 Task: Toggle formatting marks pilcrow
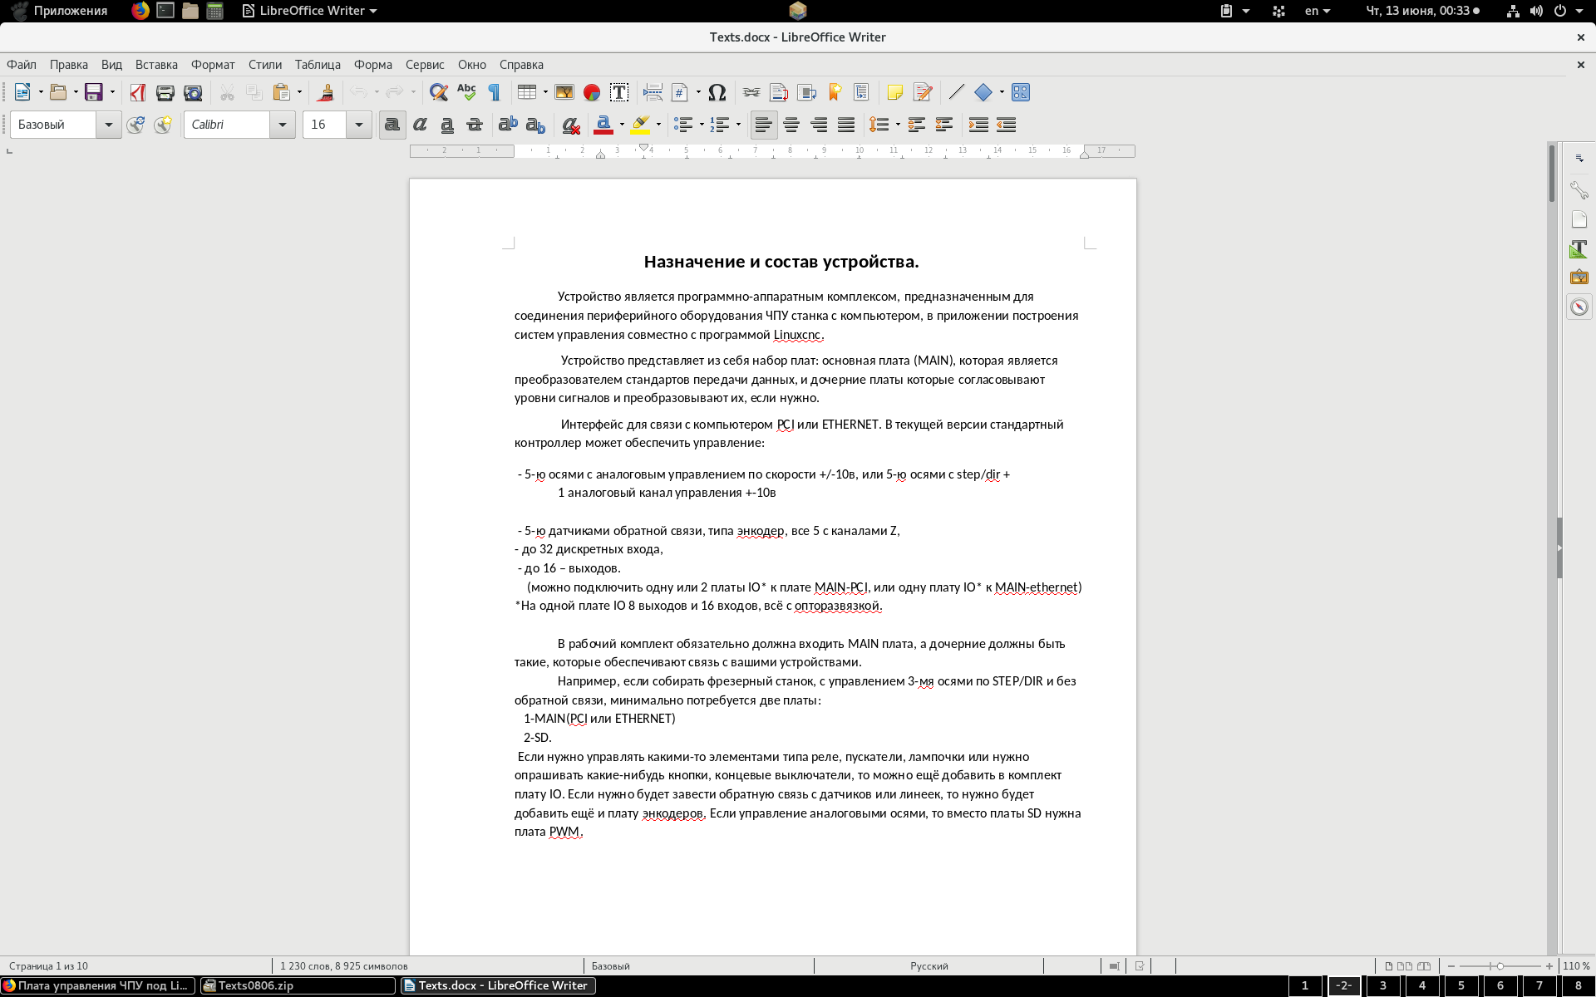pos(495,92)
